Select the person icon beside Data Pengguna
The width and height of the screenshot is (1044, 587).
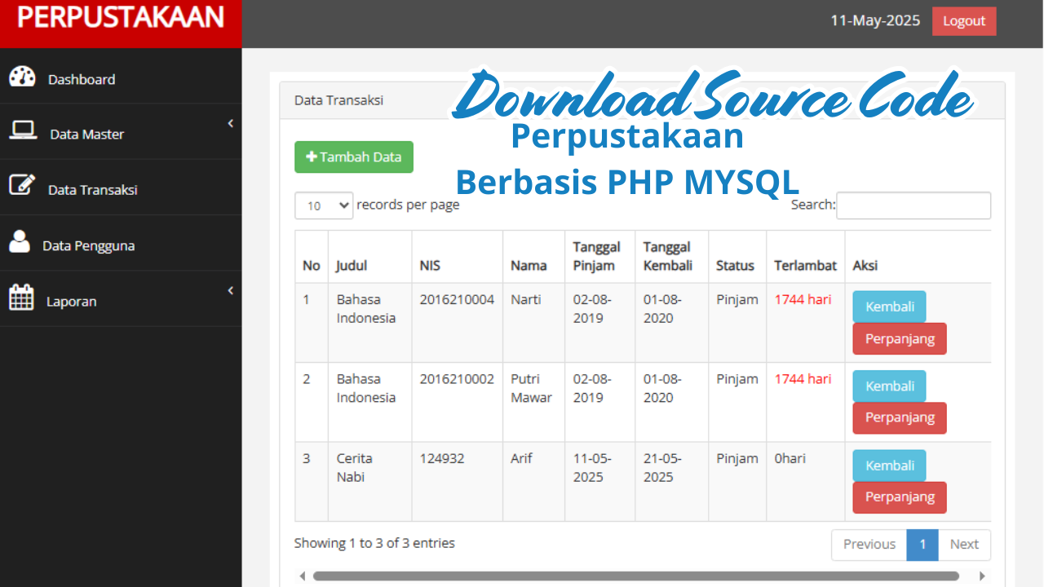[20, 241]
